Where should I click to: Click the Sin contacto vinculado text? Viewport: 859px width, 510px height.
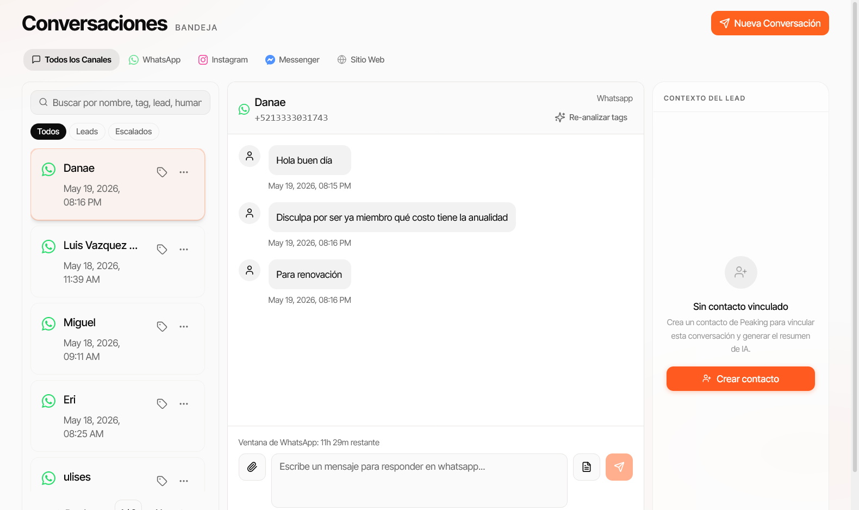740,307
